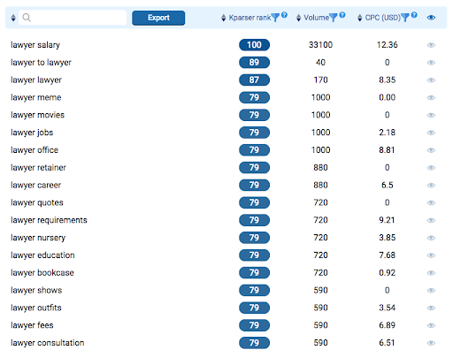Click the 100 rank badge for lawyer salary
453x350 pixels.
click(254, 45)
